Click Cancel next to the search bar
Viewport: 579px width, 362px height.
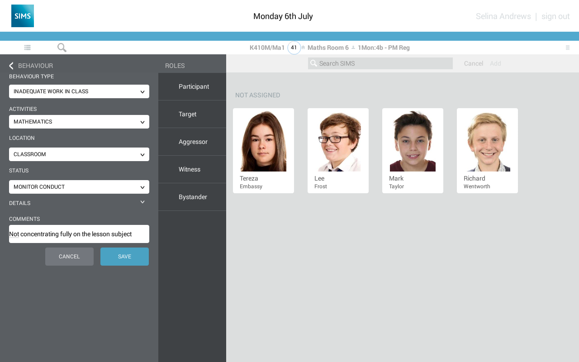tap(474, 63)
